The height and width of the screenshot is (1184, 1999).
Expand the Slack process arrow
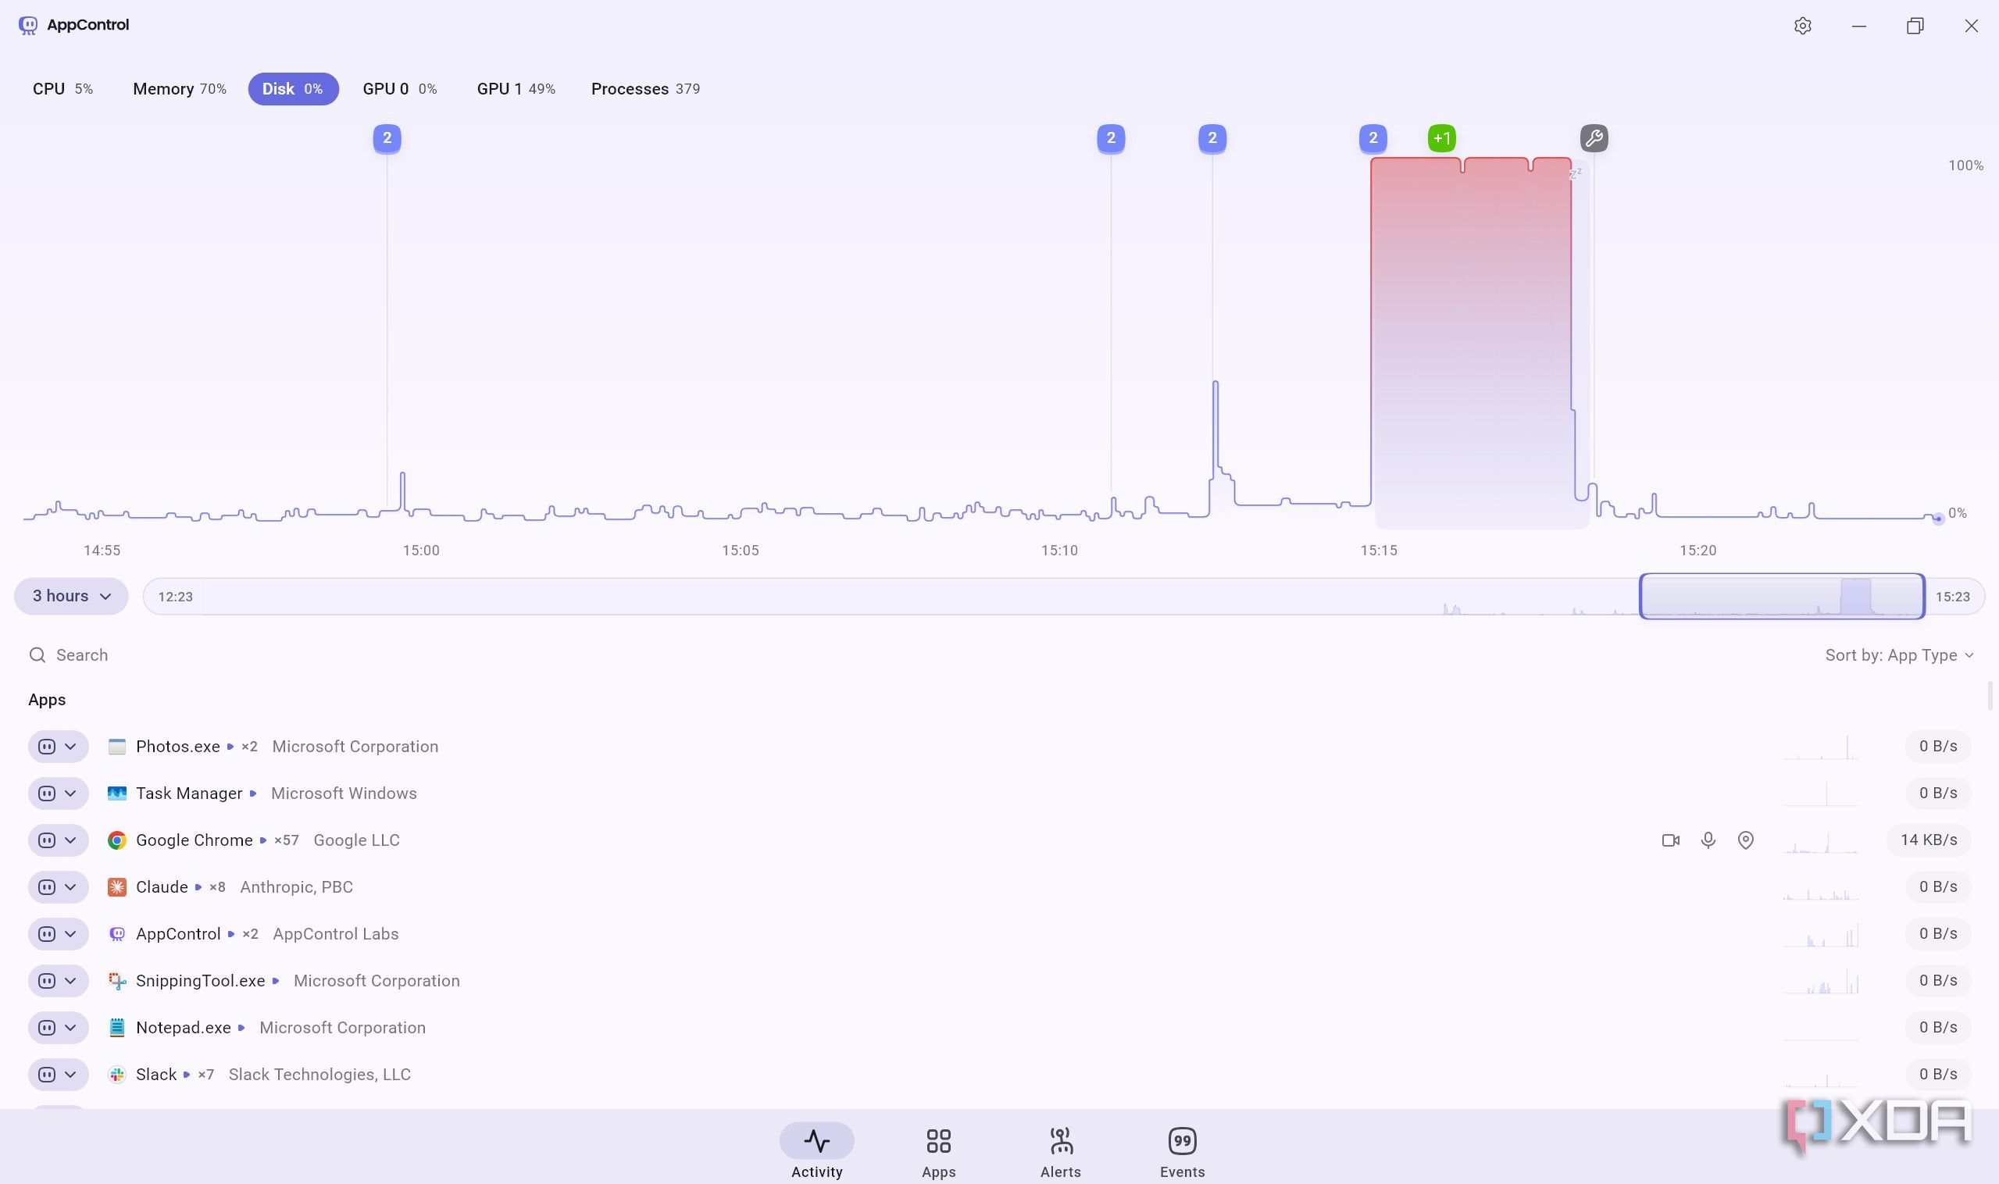click(x=186, y=1075)
